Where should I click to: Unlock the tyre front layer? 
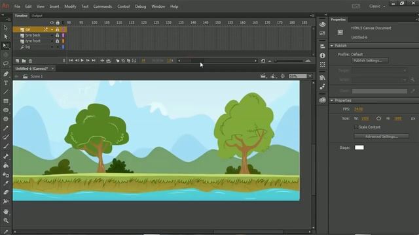(x=57, y=41)
